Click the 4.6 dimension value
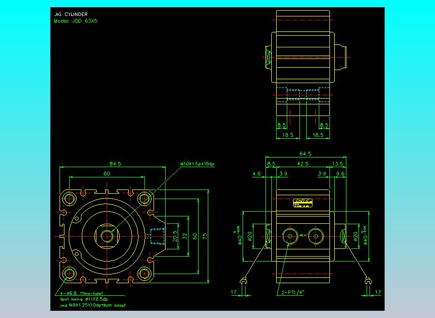 pyautogui.click(x=257, y=173)
